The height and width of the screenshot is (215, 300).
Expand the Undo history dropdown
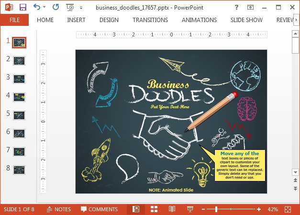[45, 8]
